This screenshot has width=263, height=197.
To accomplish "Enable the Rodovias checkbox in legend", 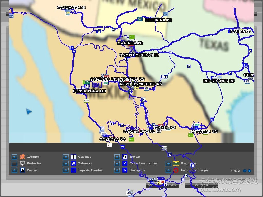I will (14, 163).
